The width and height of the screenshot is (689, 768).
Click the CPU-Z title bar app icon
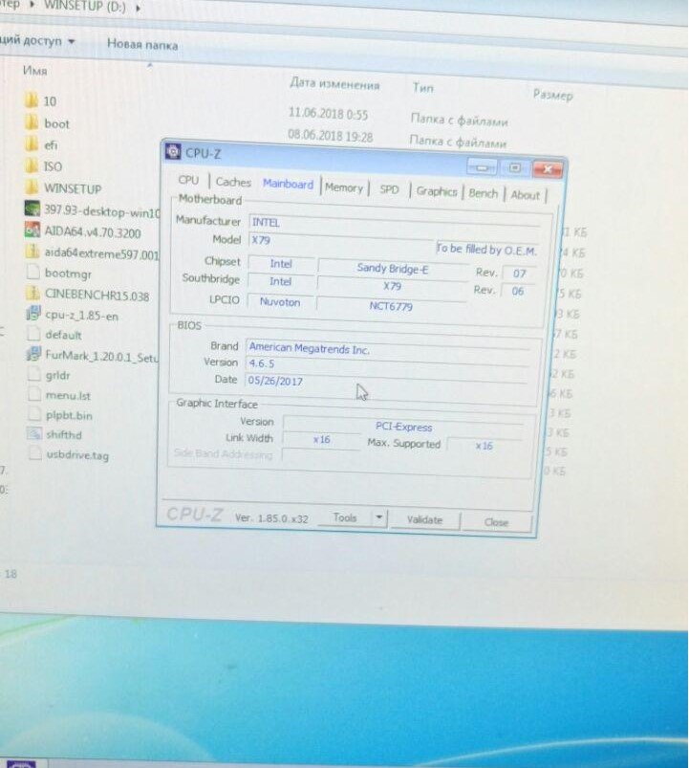click(x=173, y=151)
